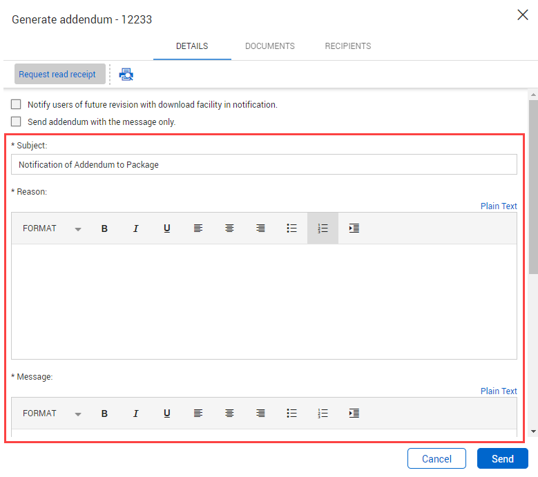Apply Underline in the Reason editor toolbar
538x477 pixels.
tap(167, 228)
